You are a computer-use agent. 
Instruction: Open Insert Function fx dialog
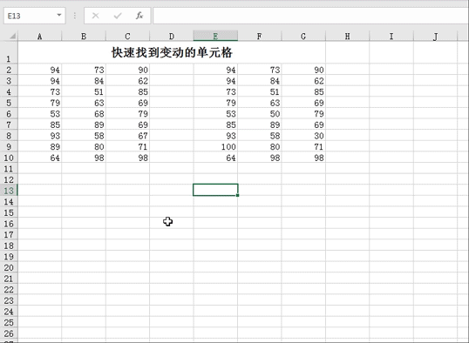pos(139,16)
